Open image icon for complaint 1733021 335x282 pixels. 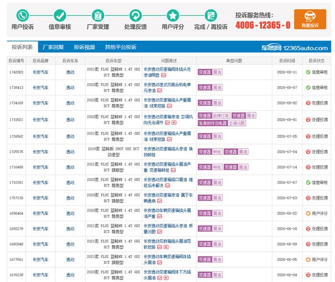click(x=167, y=123)
